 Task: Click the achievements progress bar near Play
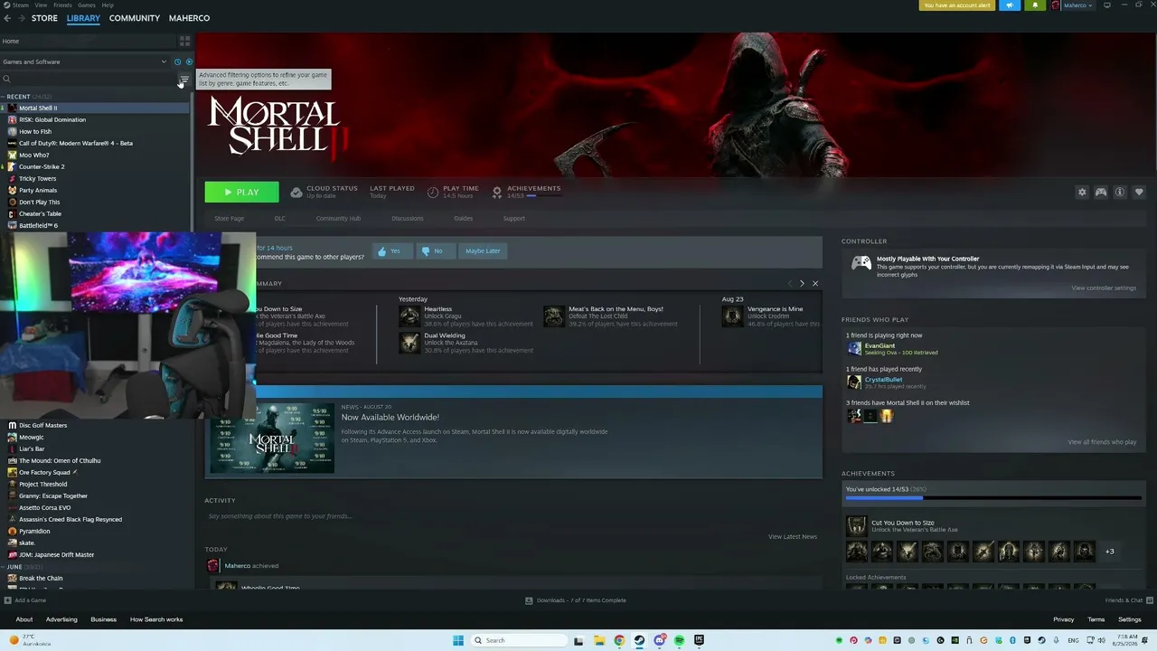(545, 196)
